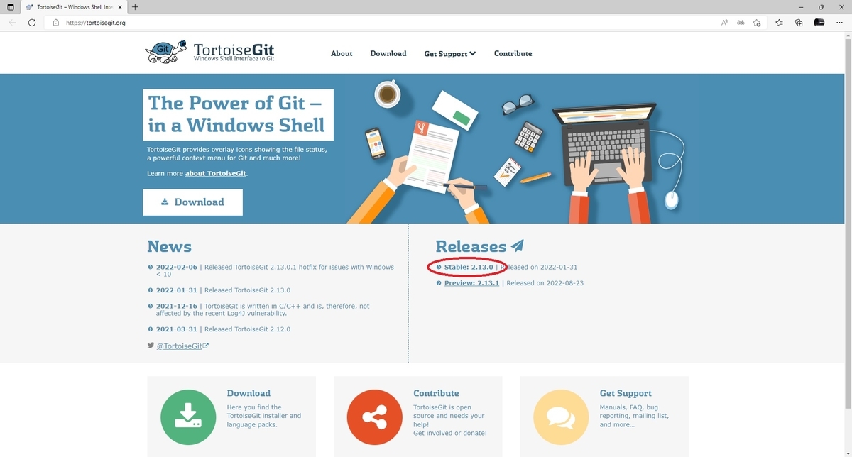Click the 'Released on 2022-08-23' text

545,283
